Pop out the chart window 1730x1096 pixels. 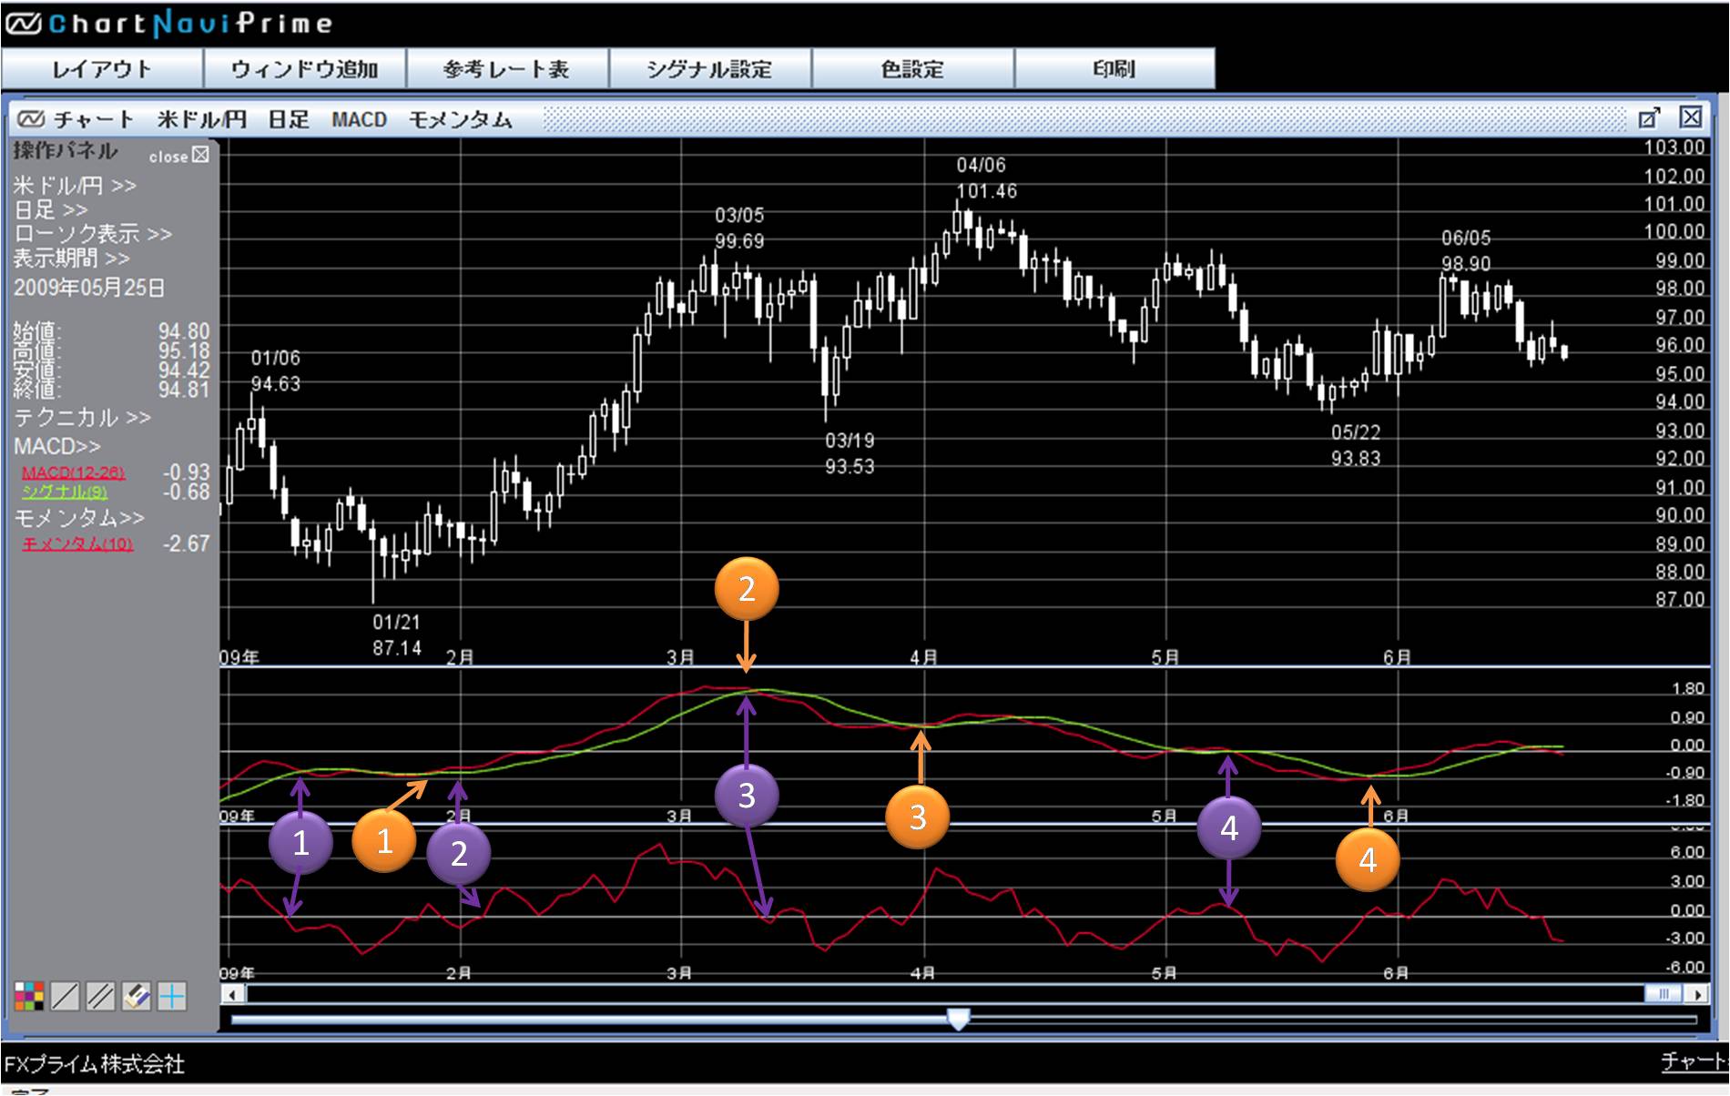pyautogui.click(x=1648, y=117)
